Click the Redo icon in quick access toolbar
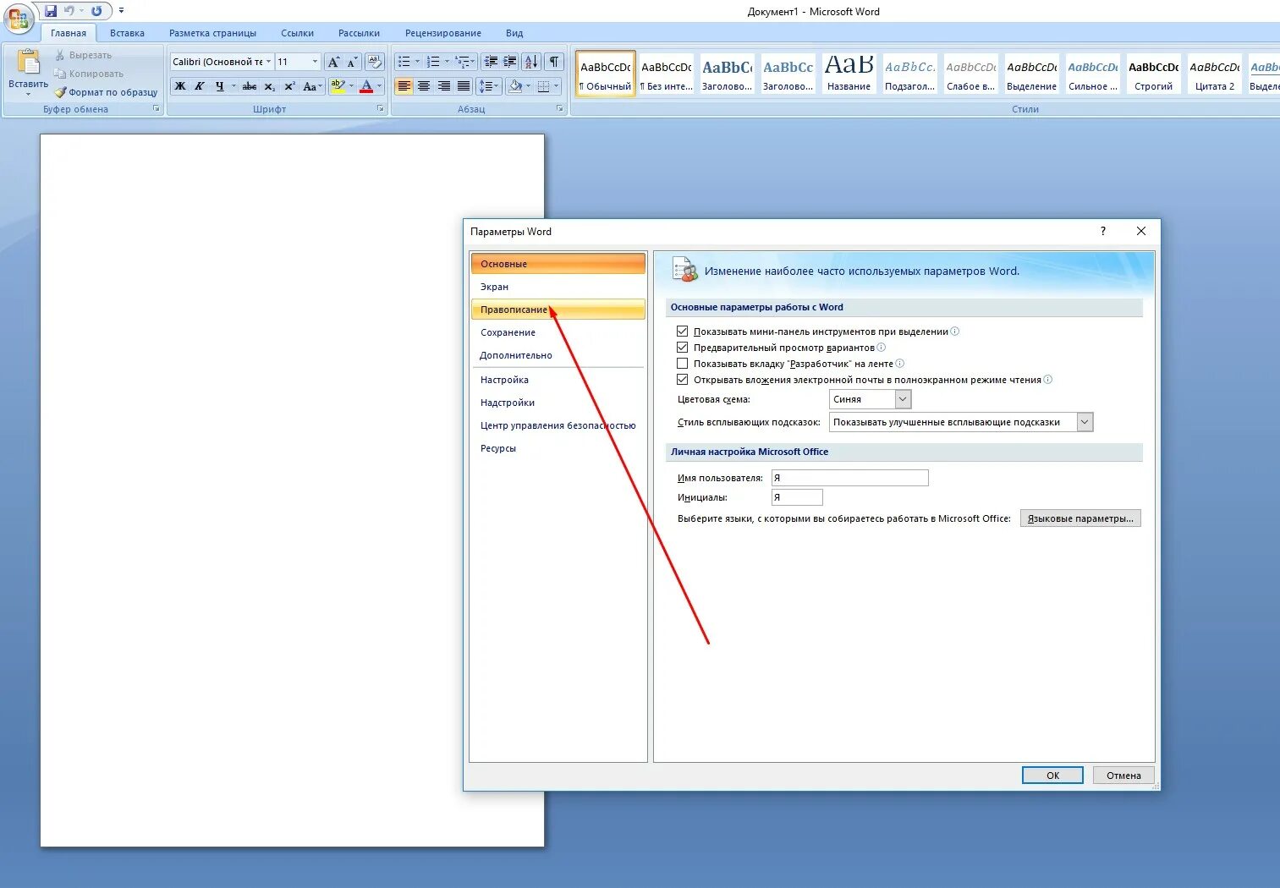 pyautogui.click(x=96, y=11)
